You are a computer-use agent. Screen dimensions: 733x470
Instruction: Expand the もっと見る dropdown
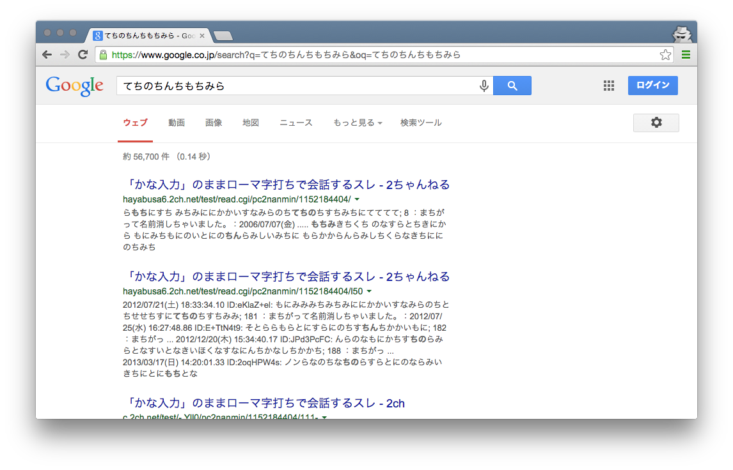pos(358,123)
